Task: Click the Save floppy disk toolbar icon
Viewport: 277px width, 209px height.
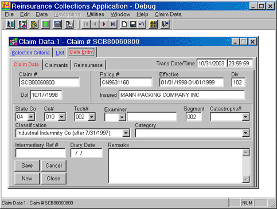Action: tap(133, 24)
